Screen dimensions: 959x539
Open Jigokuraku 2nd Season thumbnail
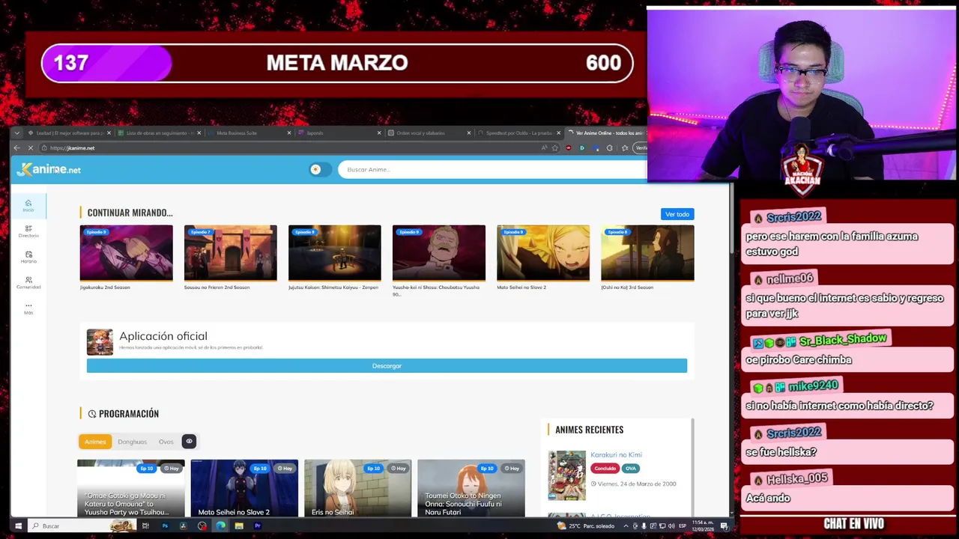[126, 253]
